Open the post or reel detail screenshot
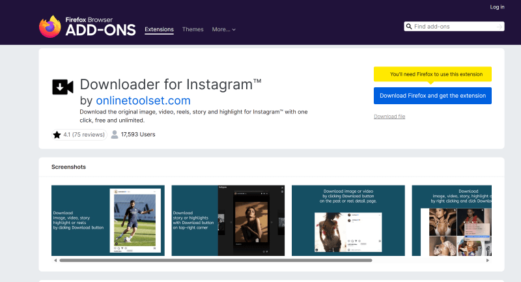Screen dimensions: 521x282 tap(348, 221)
